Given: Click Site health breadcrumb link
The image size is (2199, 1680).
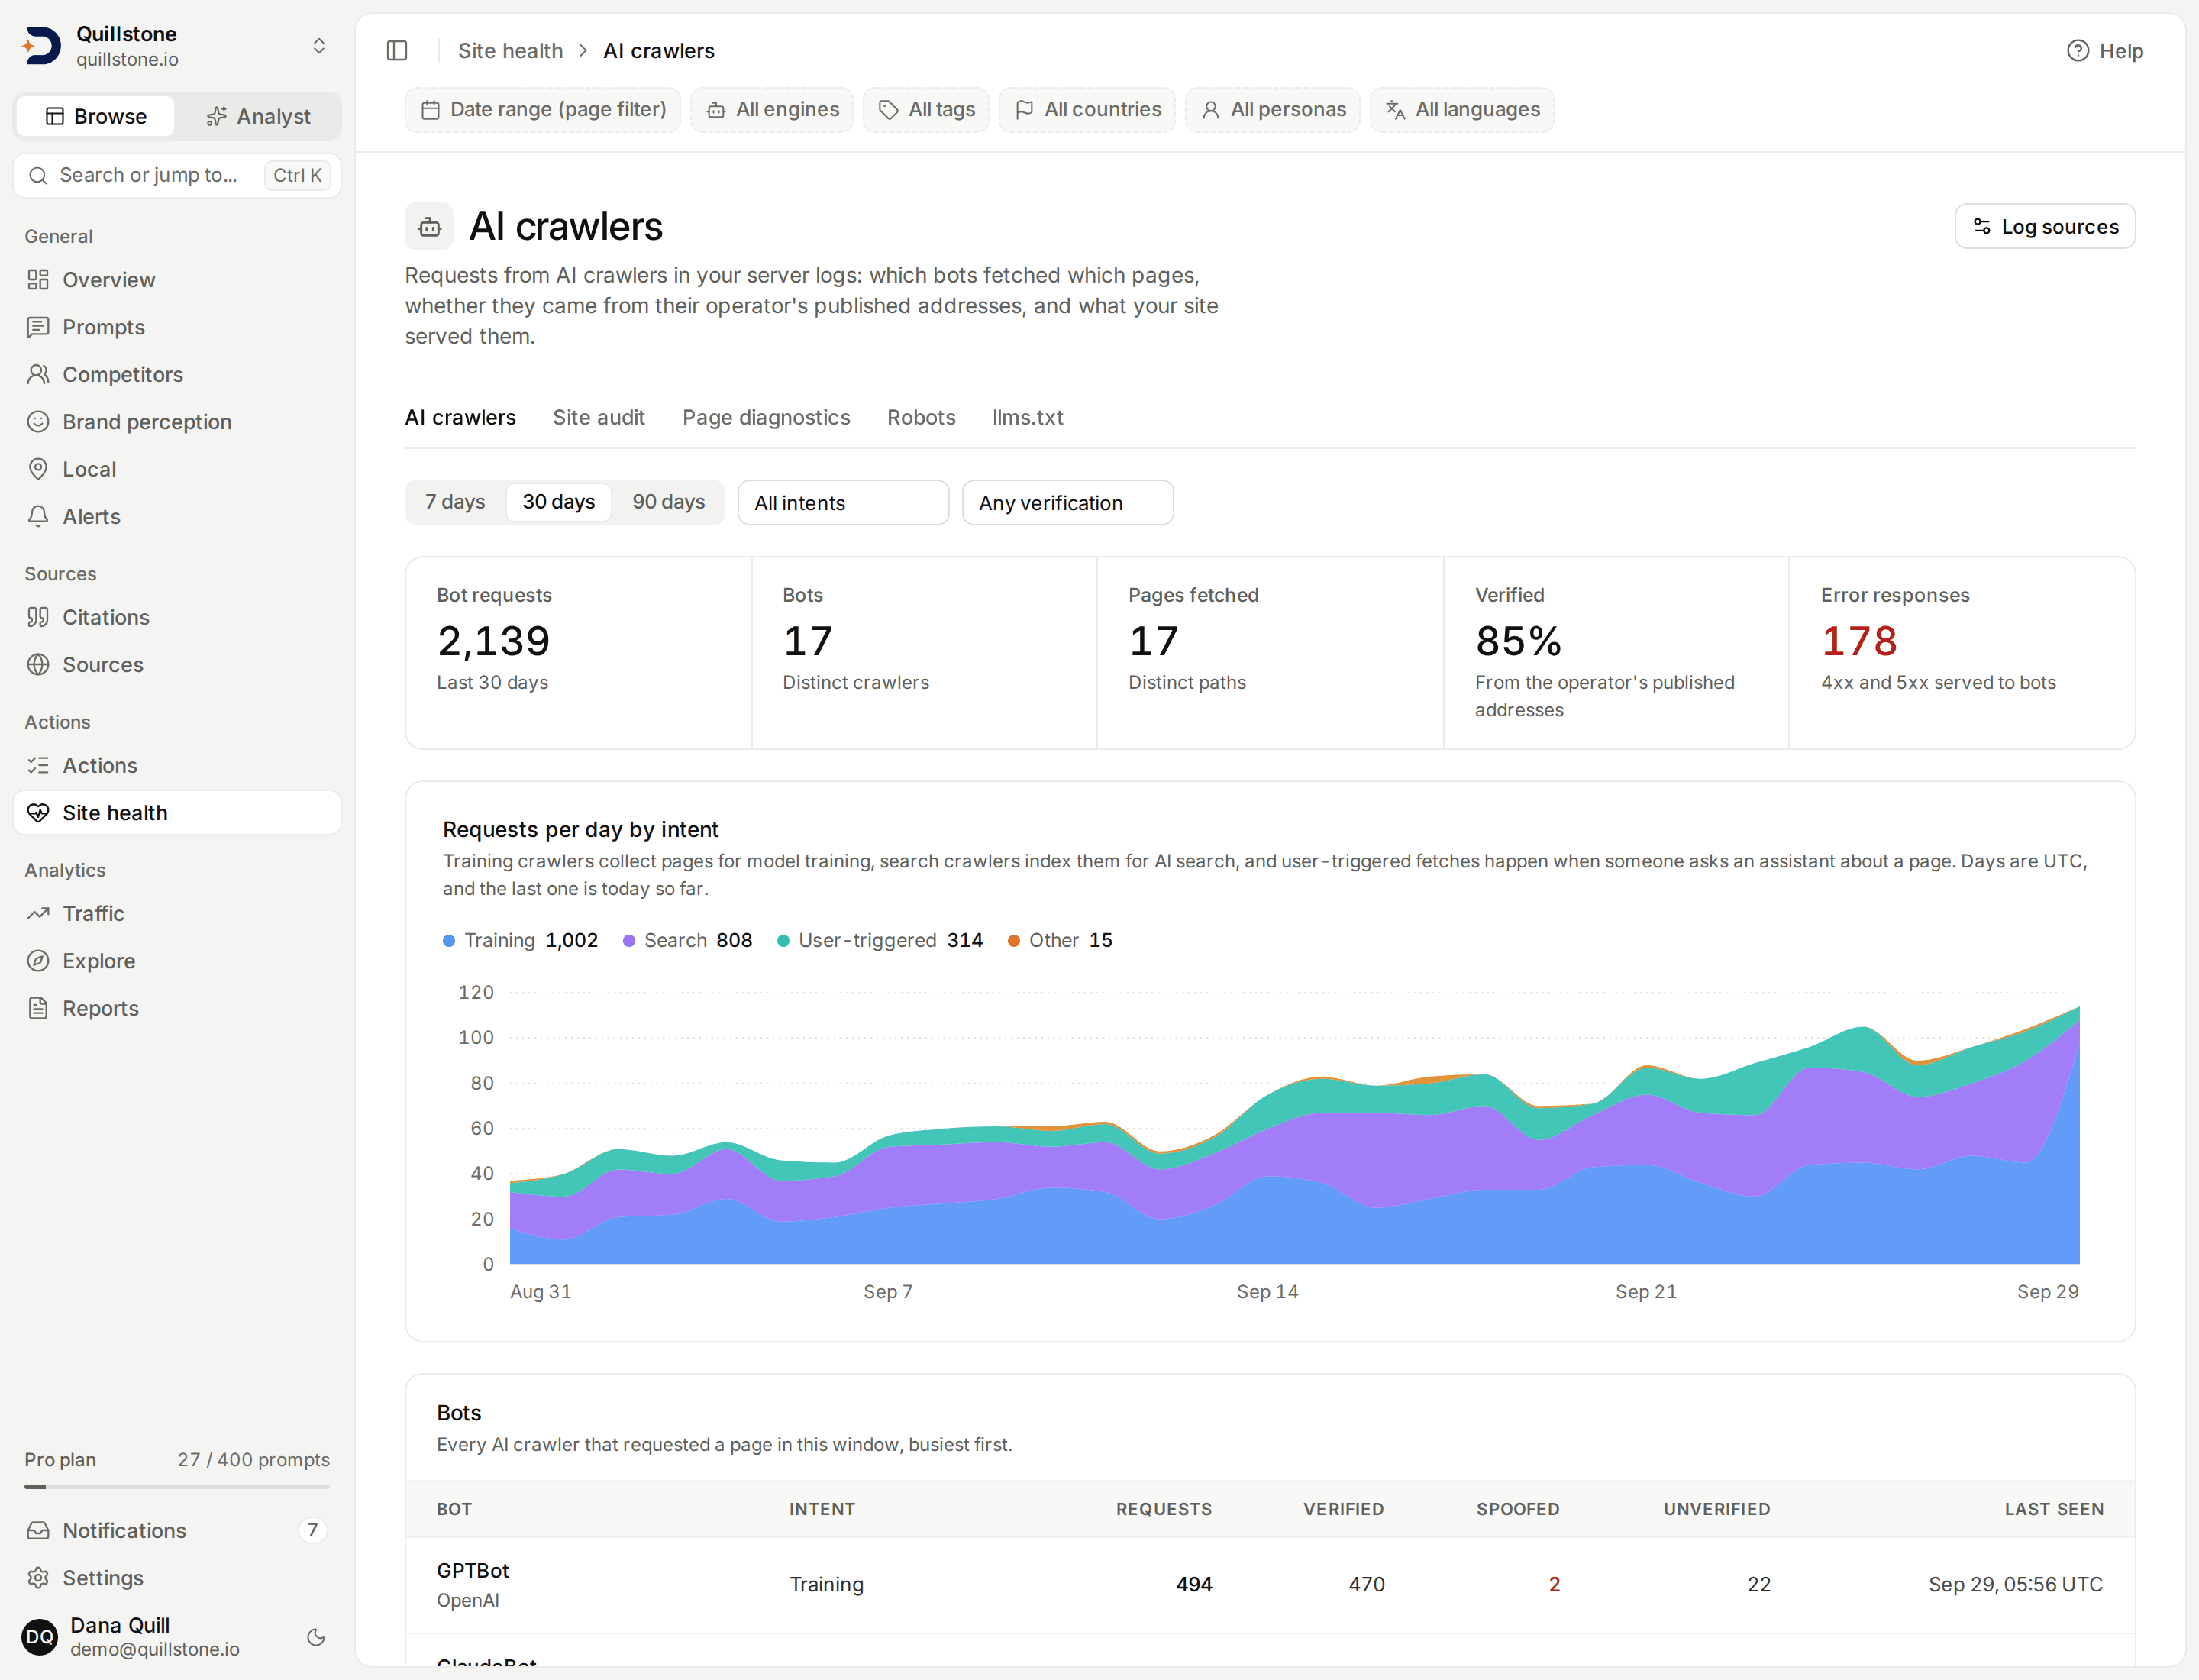Looking at the screenshot, I should 510,51.
